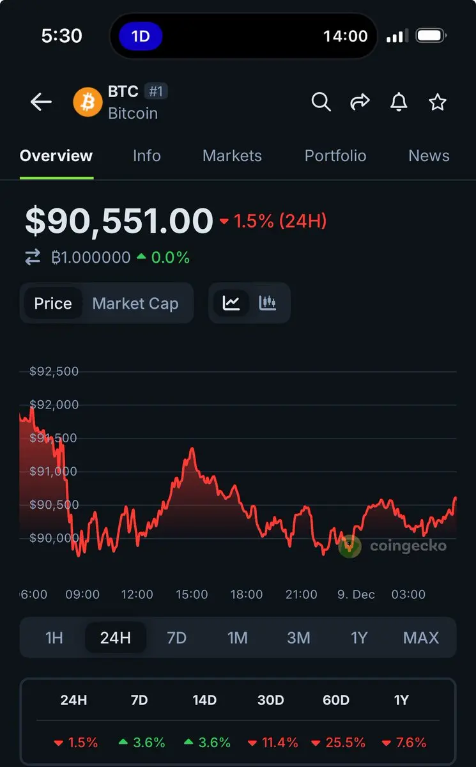Choose the 1M chart range
This screenshot has width=476, height=767.
coord(238,637)
